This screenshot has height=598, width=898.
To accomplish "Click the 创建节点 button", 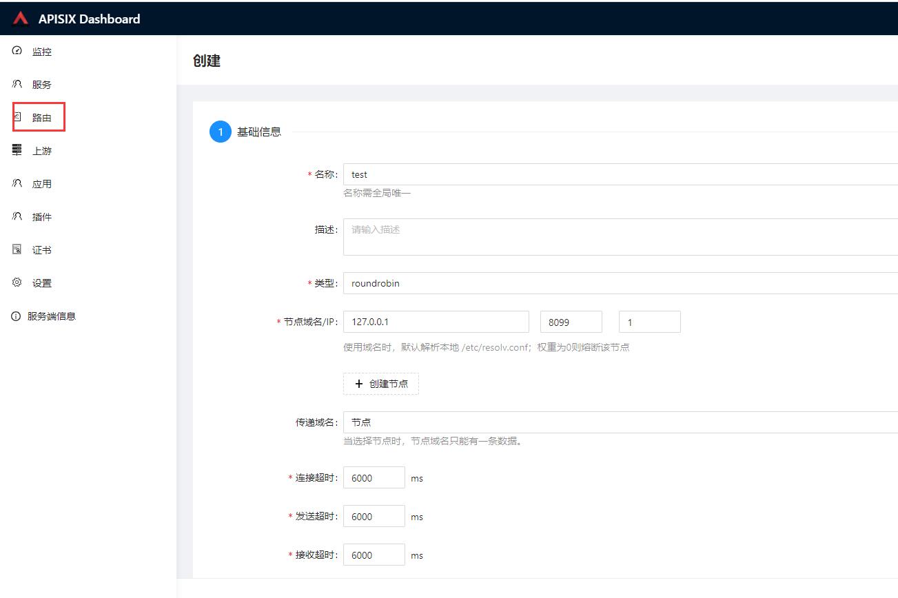I will (381, 384).
